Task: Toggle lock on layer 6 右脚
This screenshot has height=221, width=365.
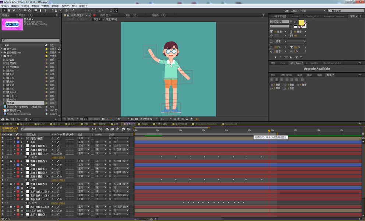Action: tap(11, 161)
